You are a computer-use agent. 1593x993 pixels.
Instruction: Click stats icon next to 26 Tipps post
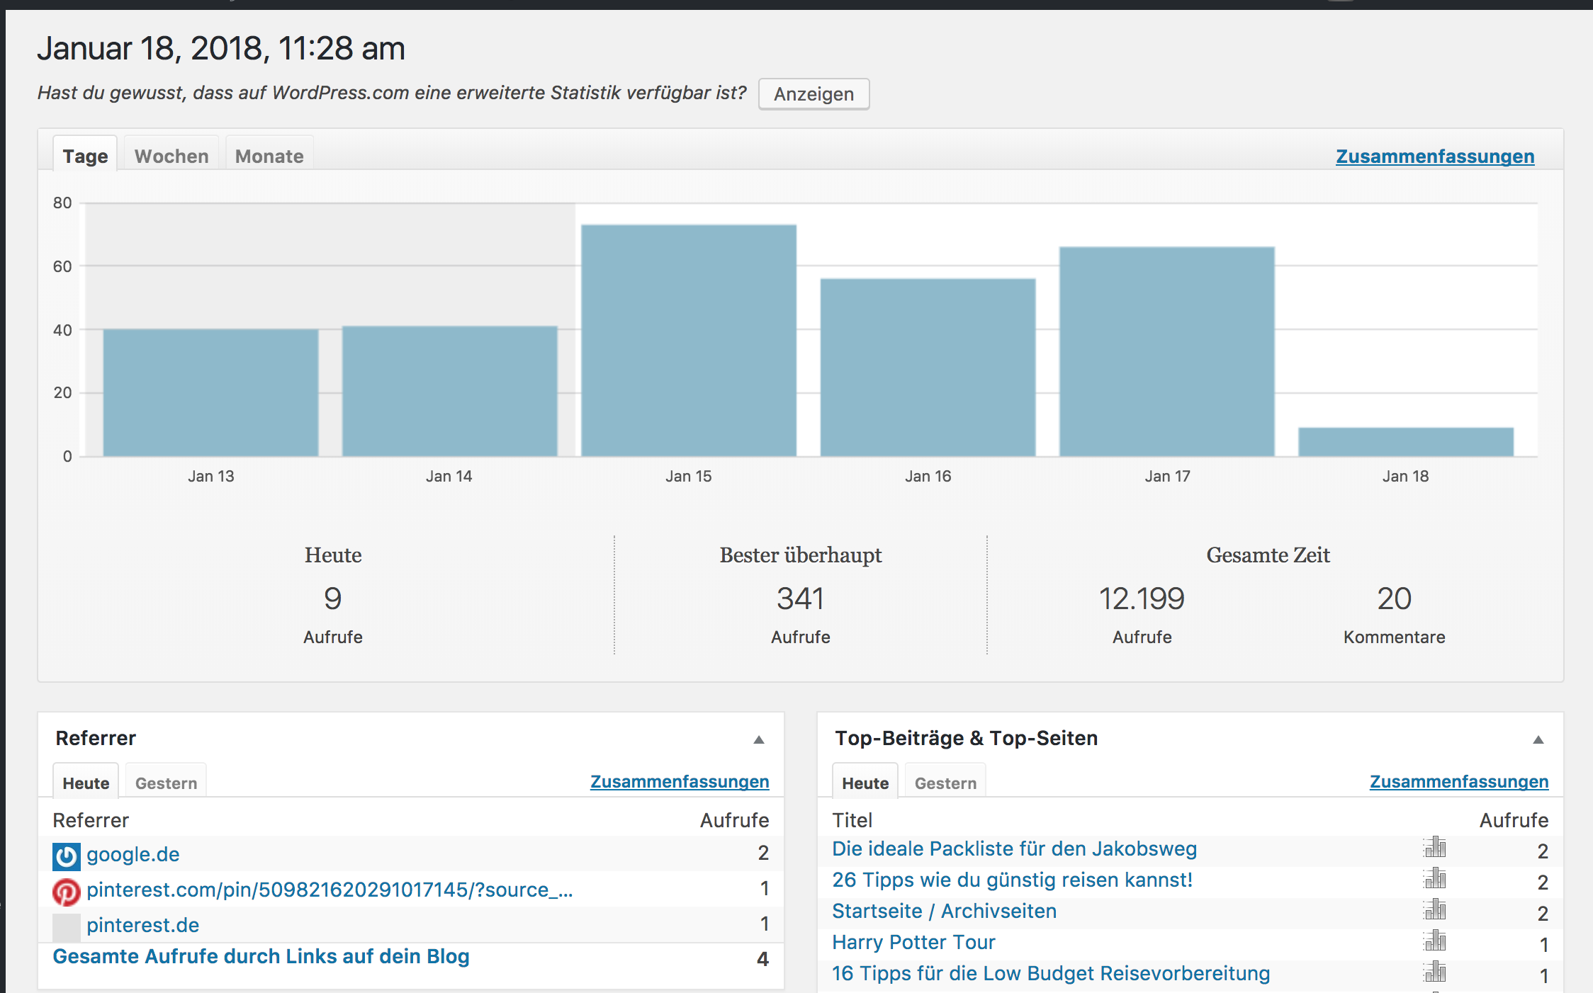click(x=1435, y=878)
